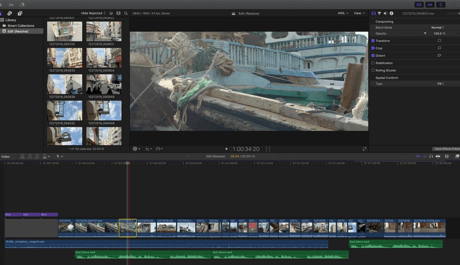Expand viewer to full screen
Screen dimensions: 460x265
(364, 149)
